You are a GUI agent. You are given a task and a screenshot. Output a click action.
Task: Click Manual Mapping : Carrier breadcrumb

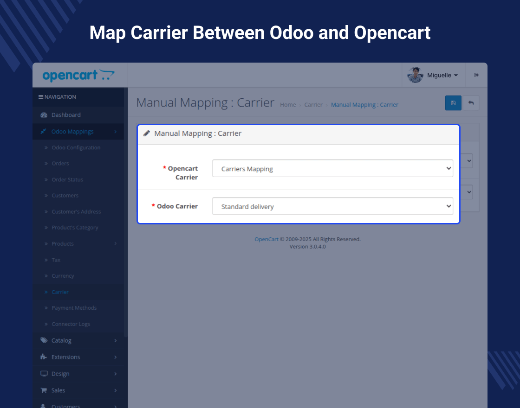[364, 105]
